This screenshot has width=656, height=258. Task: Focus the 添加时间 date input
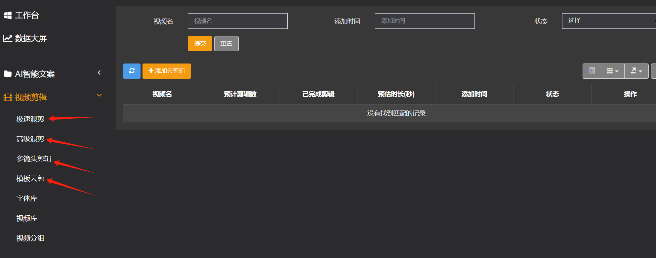[425, 21]
